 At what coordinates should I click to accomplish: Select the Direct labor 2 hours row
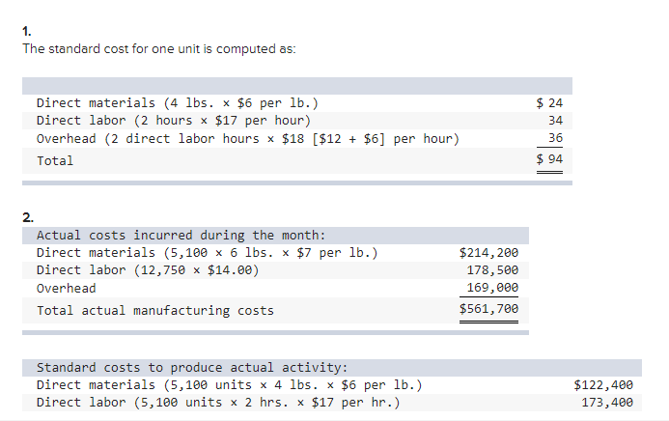[x=297, y=121]
